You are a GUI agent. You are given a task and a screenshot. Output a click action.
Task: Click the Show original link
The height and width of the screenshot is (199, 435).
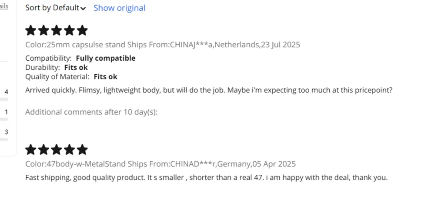120,8
